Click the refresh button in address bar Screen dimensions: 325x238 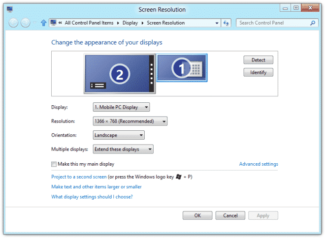tap(227, 23)
